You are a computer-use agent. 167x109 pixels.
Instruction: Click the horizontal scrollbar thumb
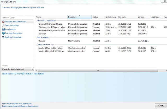click(x=98, y=70)
